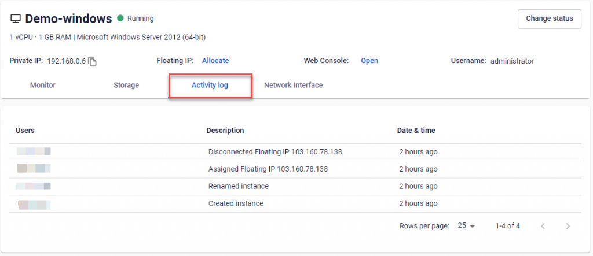Open the Network Interface tab
This screenshot has width=593, height=256.
pos(293,85)
